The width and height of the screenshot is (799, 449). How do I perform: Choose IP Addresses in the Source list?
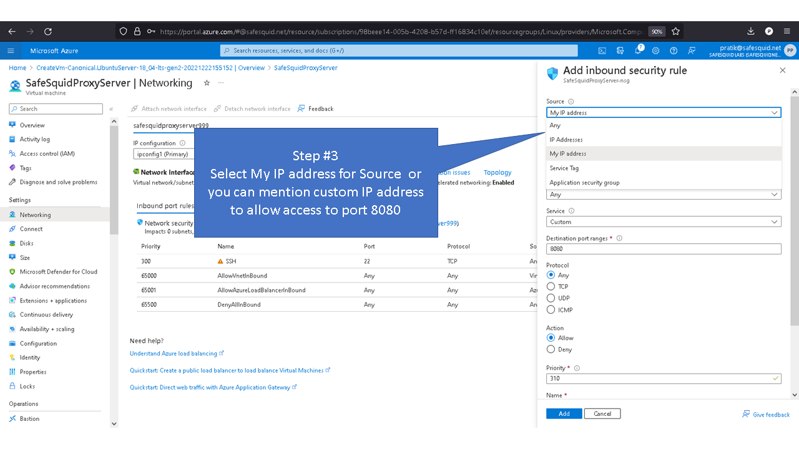click(664, 140)
